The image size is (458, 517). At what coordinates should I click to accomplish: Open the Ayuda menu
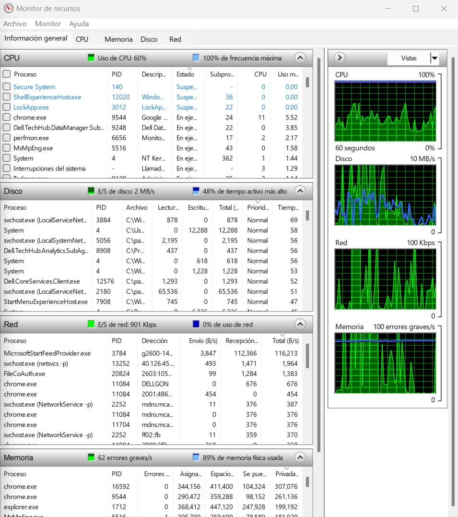79,24
